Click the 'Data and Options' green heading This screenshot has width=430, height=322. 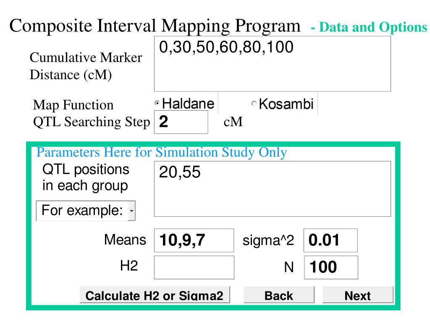[369, 27]
